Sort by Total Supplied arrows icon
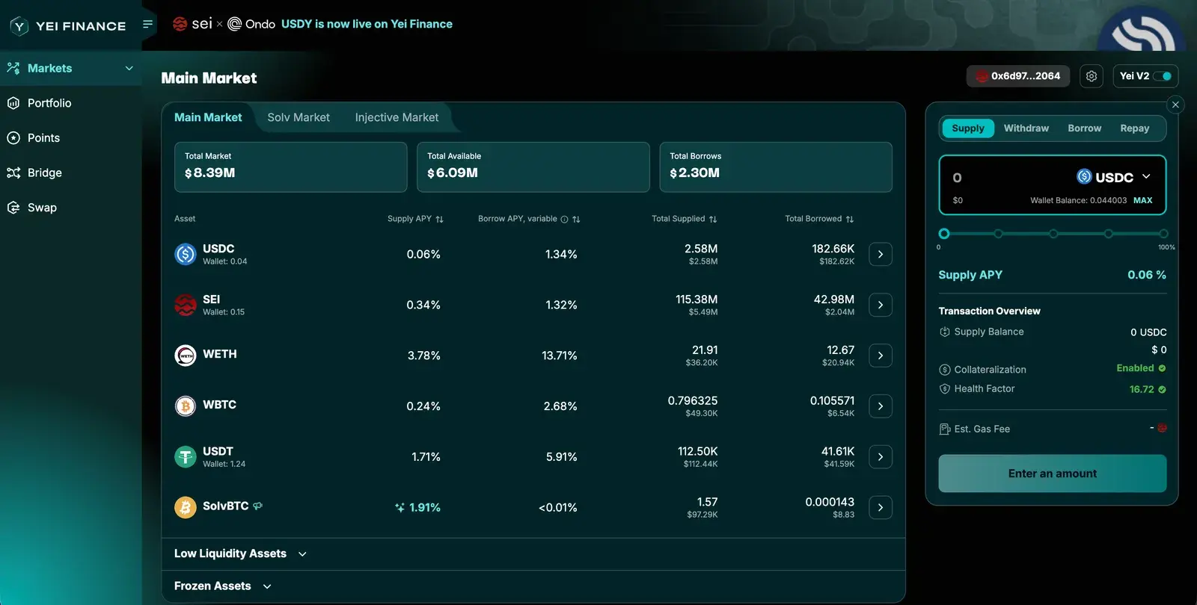This screenshot has width=1197, height=605. coord(713,220)
